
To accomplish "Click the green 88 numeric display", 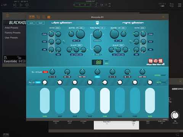I will pyautogui.click(x=98, y=62).
